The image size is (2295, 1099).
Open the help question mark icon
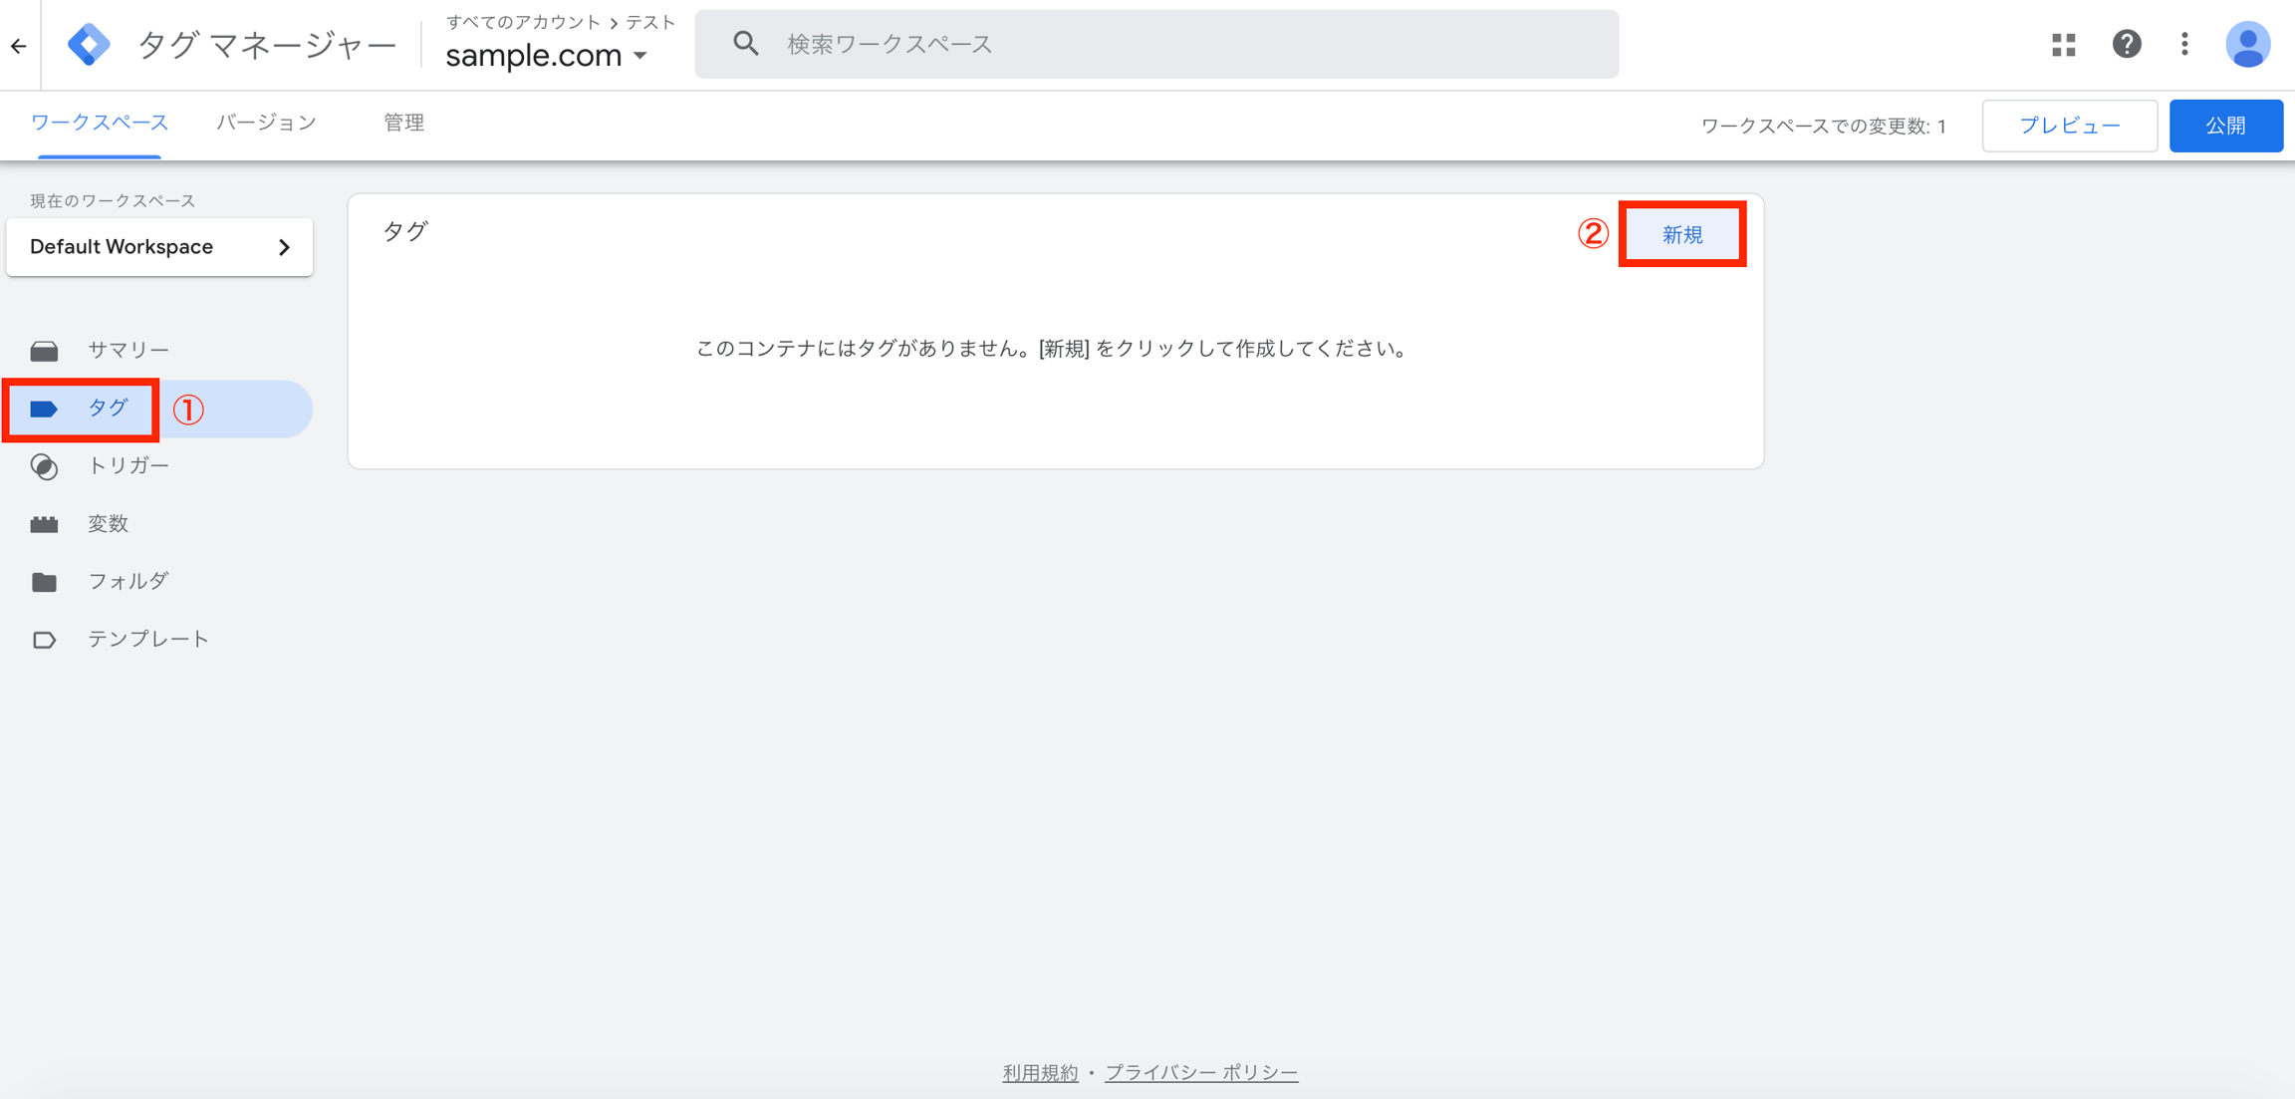(2126, 45)
